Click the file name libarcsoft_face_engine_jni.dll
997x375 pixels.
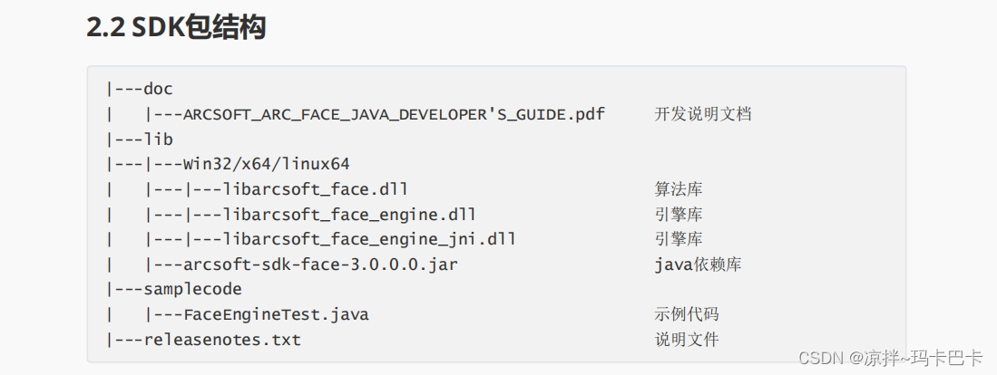pos(369,240)
